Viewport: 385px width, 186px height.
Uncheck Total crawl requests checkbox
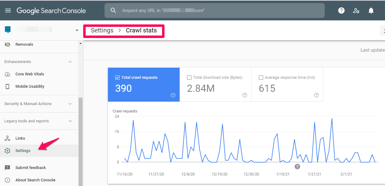(x=117, y=78)
